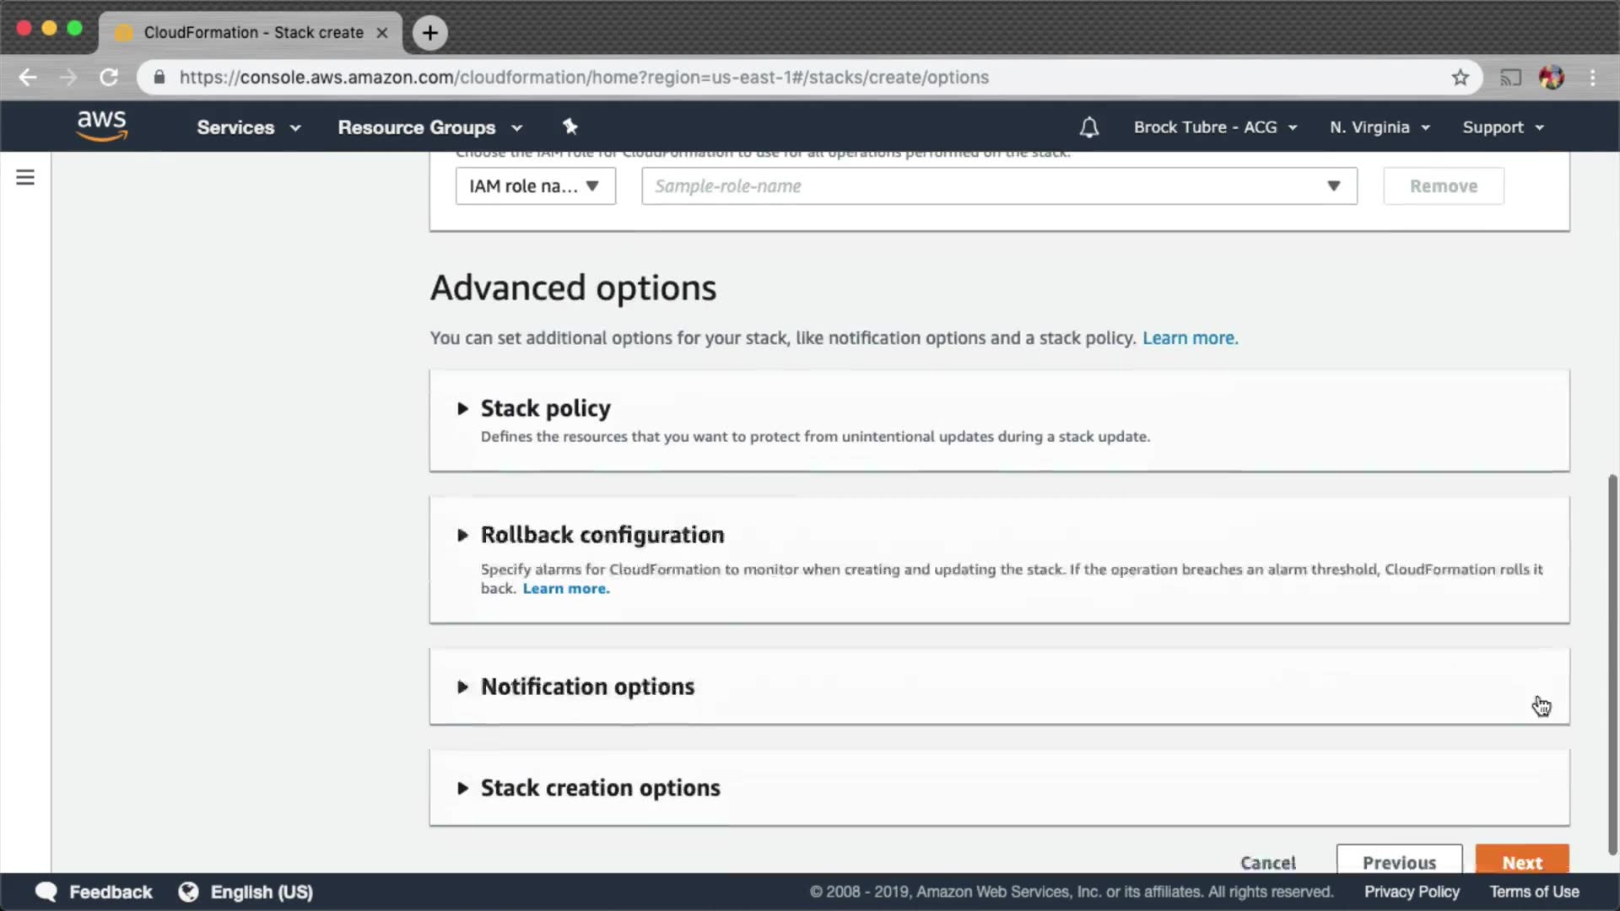Click the pin shortcuts icon
Screen dimensions: 1620x911
pos(570,127)
